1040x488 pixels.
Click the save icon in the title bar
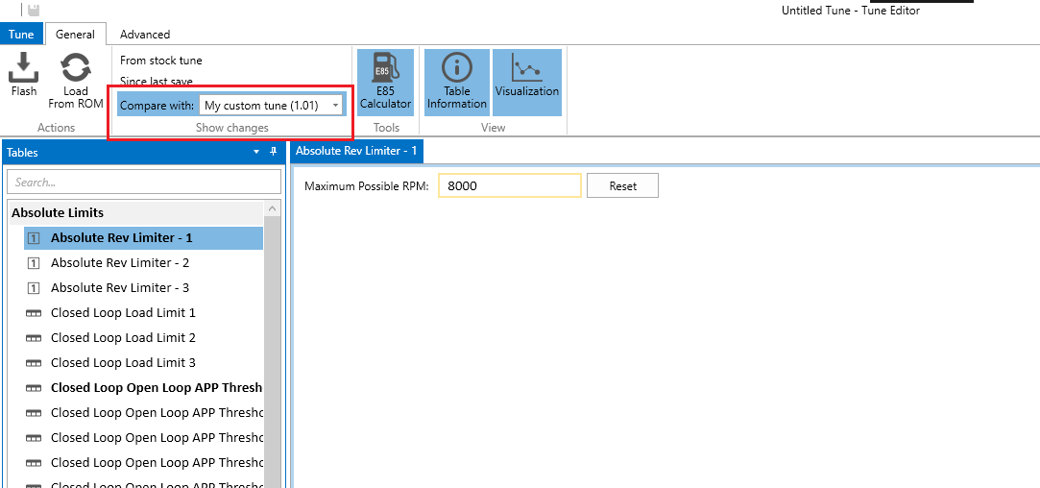point(33,10)
